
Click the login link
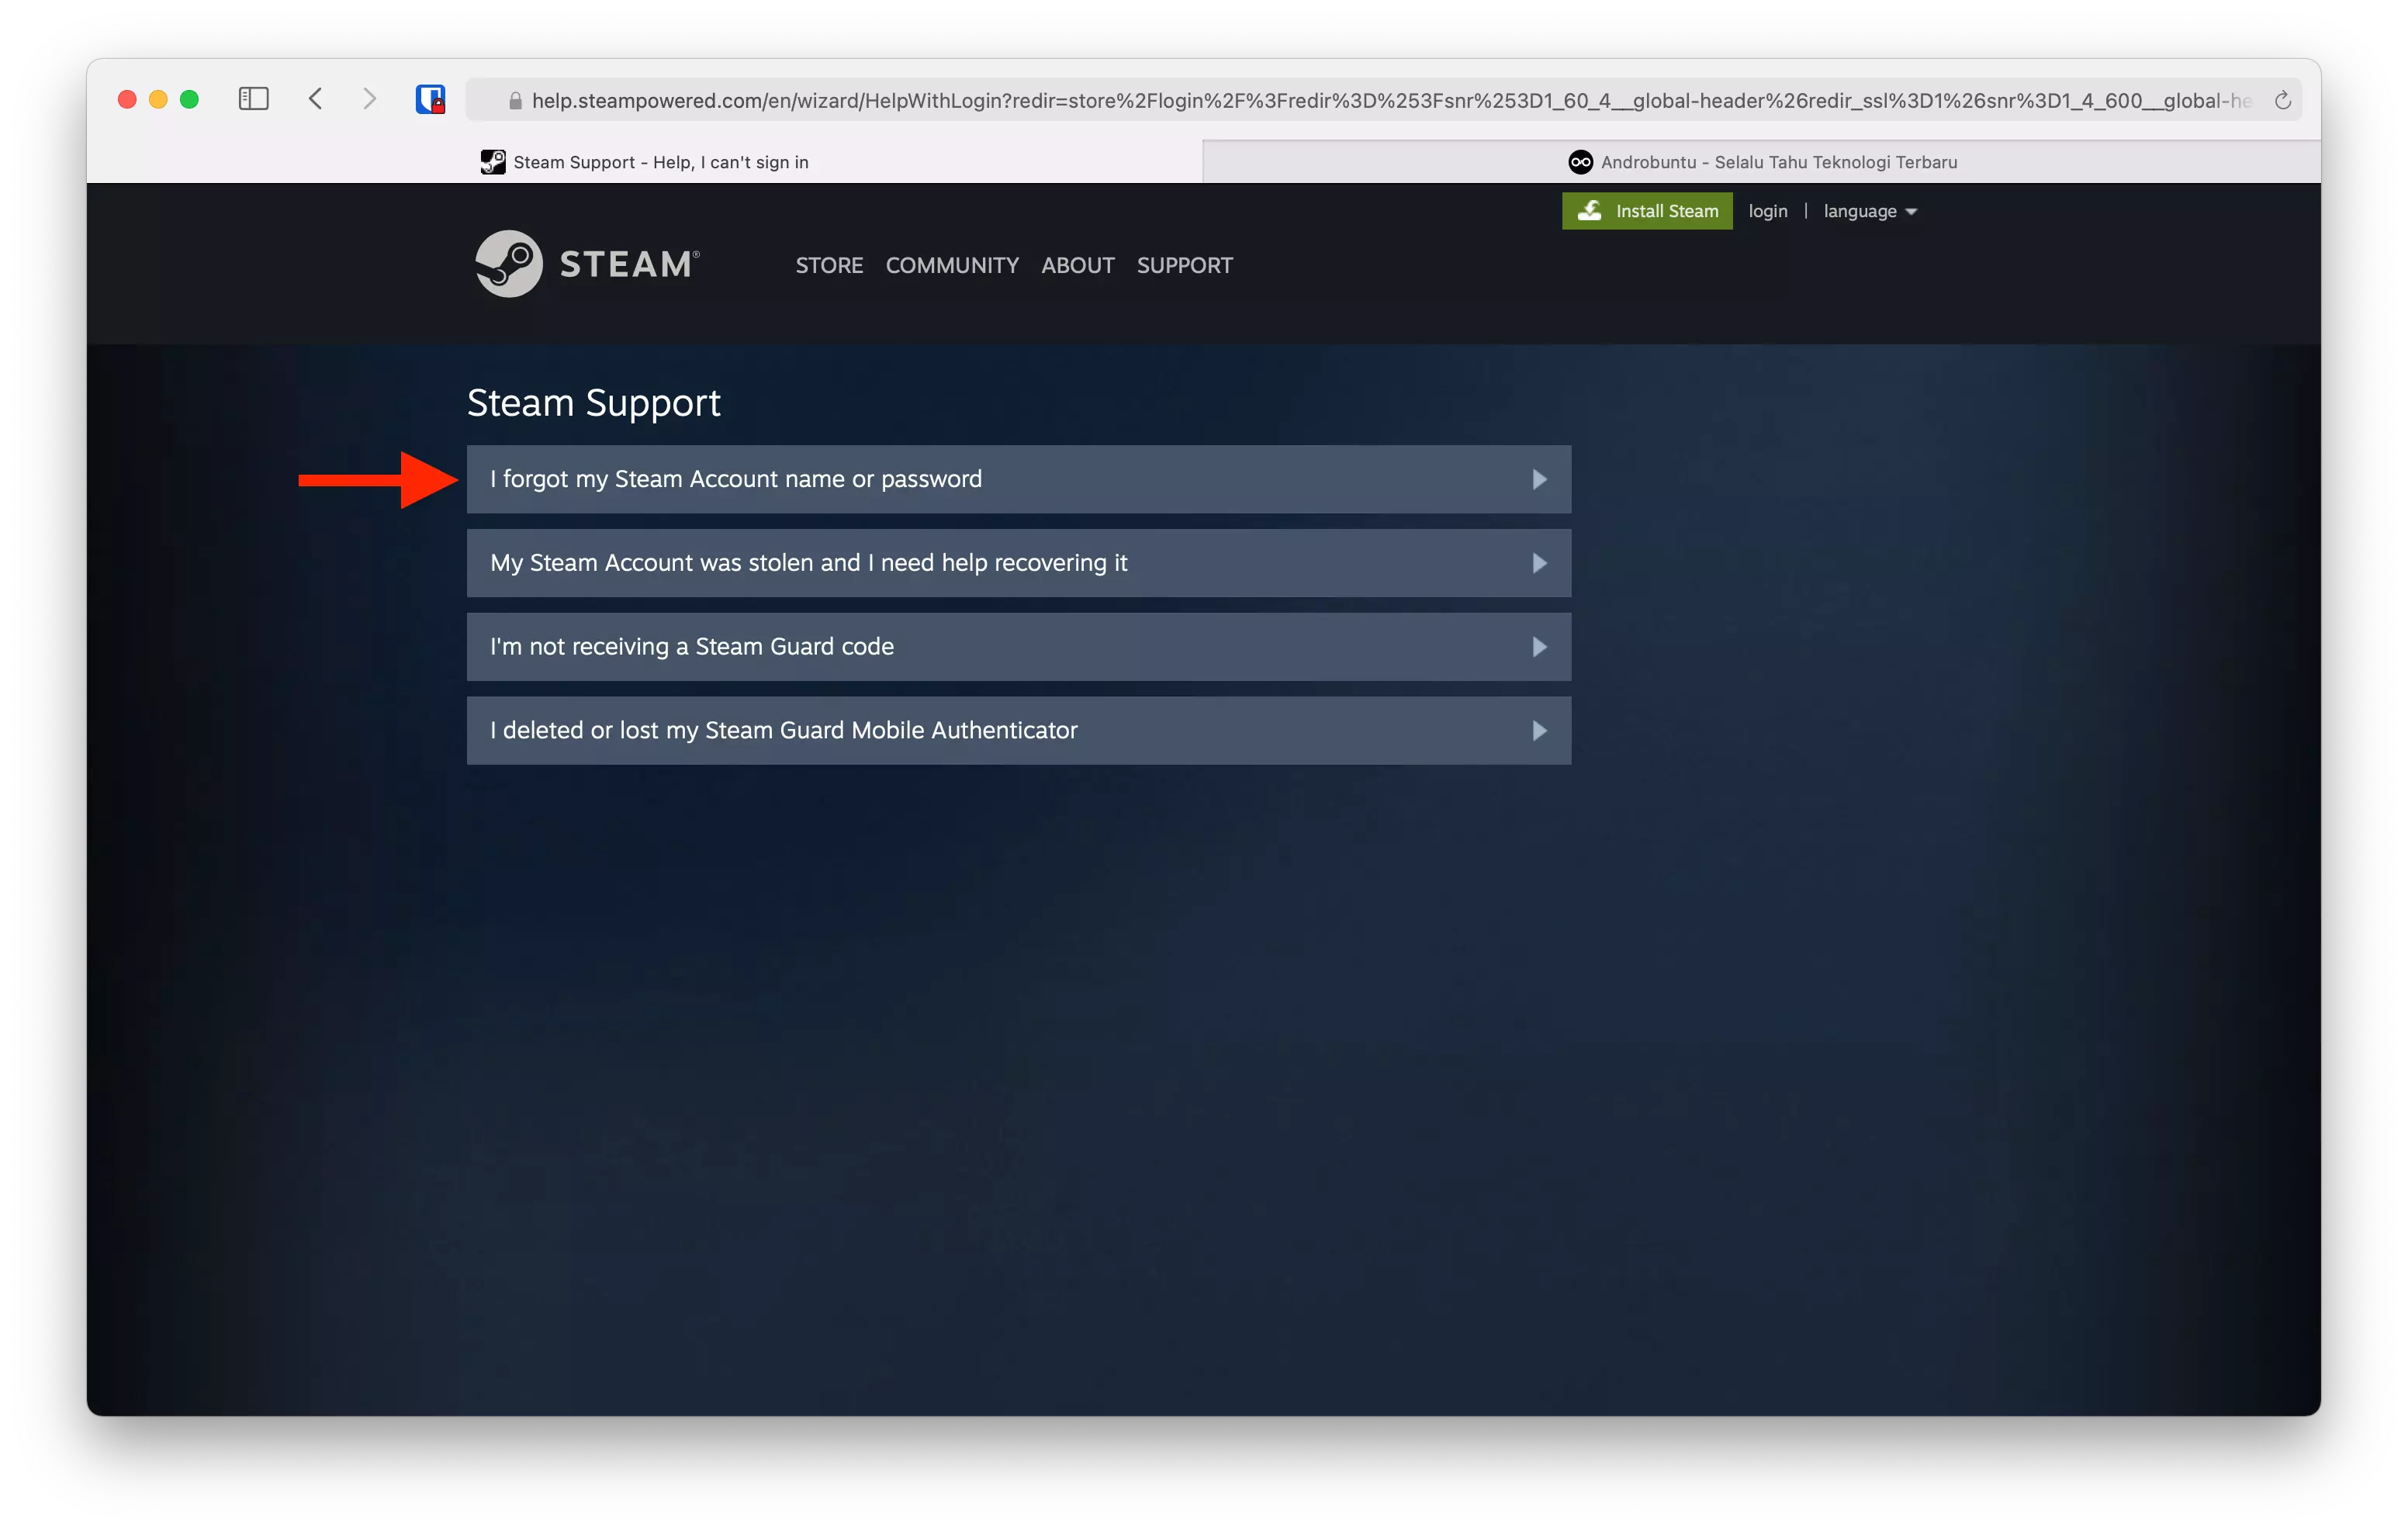pyautogui.click(x=1767, y=211)
